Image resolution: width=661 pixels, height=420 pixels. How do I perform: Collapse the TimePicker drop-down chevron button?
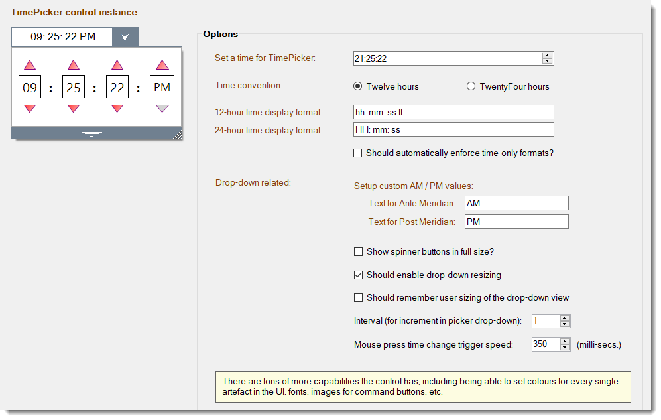point(125,37)
